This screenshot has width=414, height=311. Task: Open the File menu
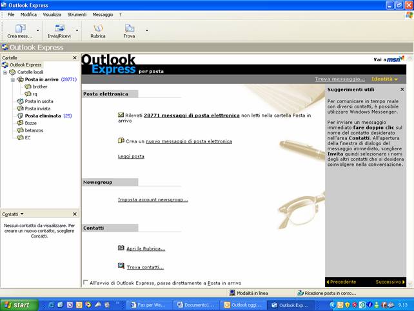(11, 15)
